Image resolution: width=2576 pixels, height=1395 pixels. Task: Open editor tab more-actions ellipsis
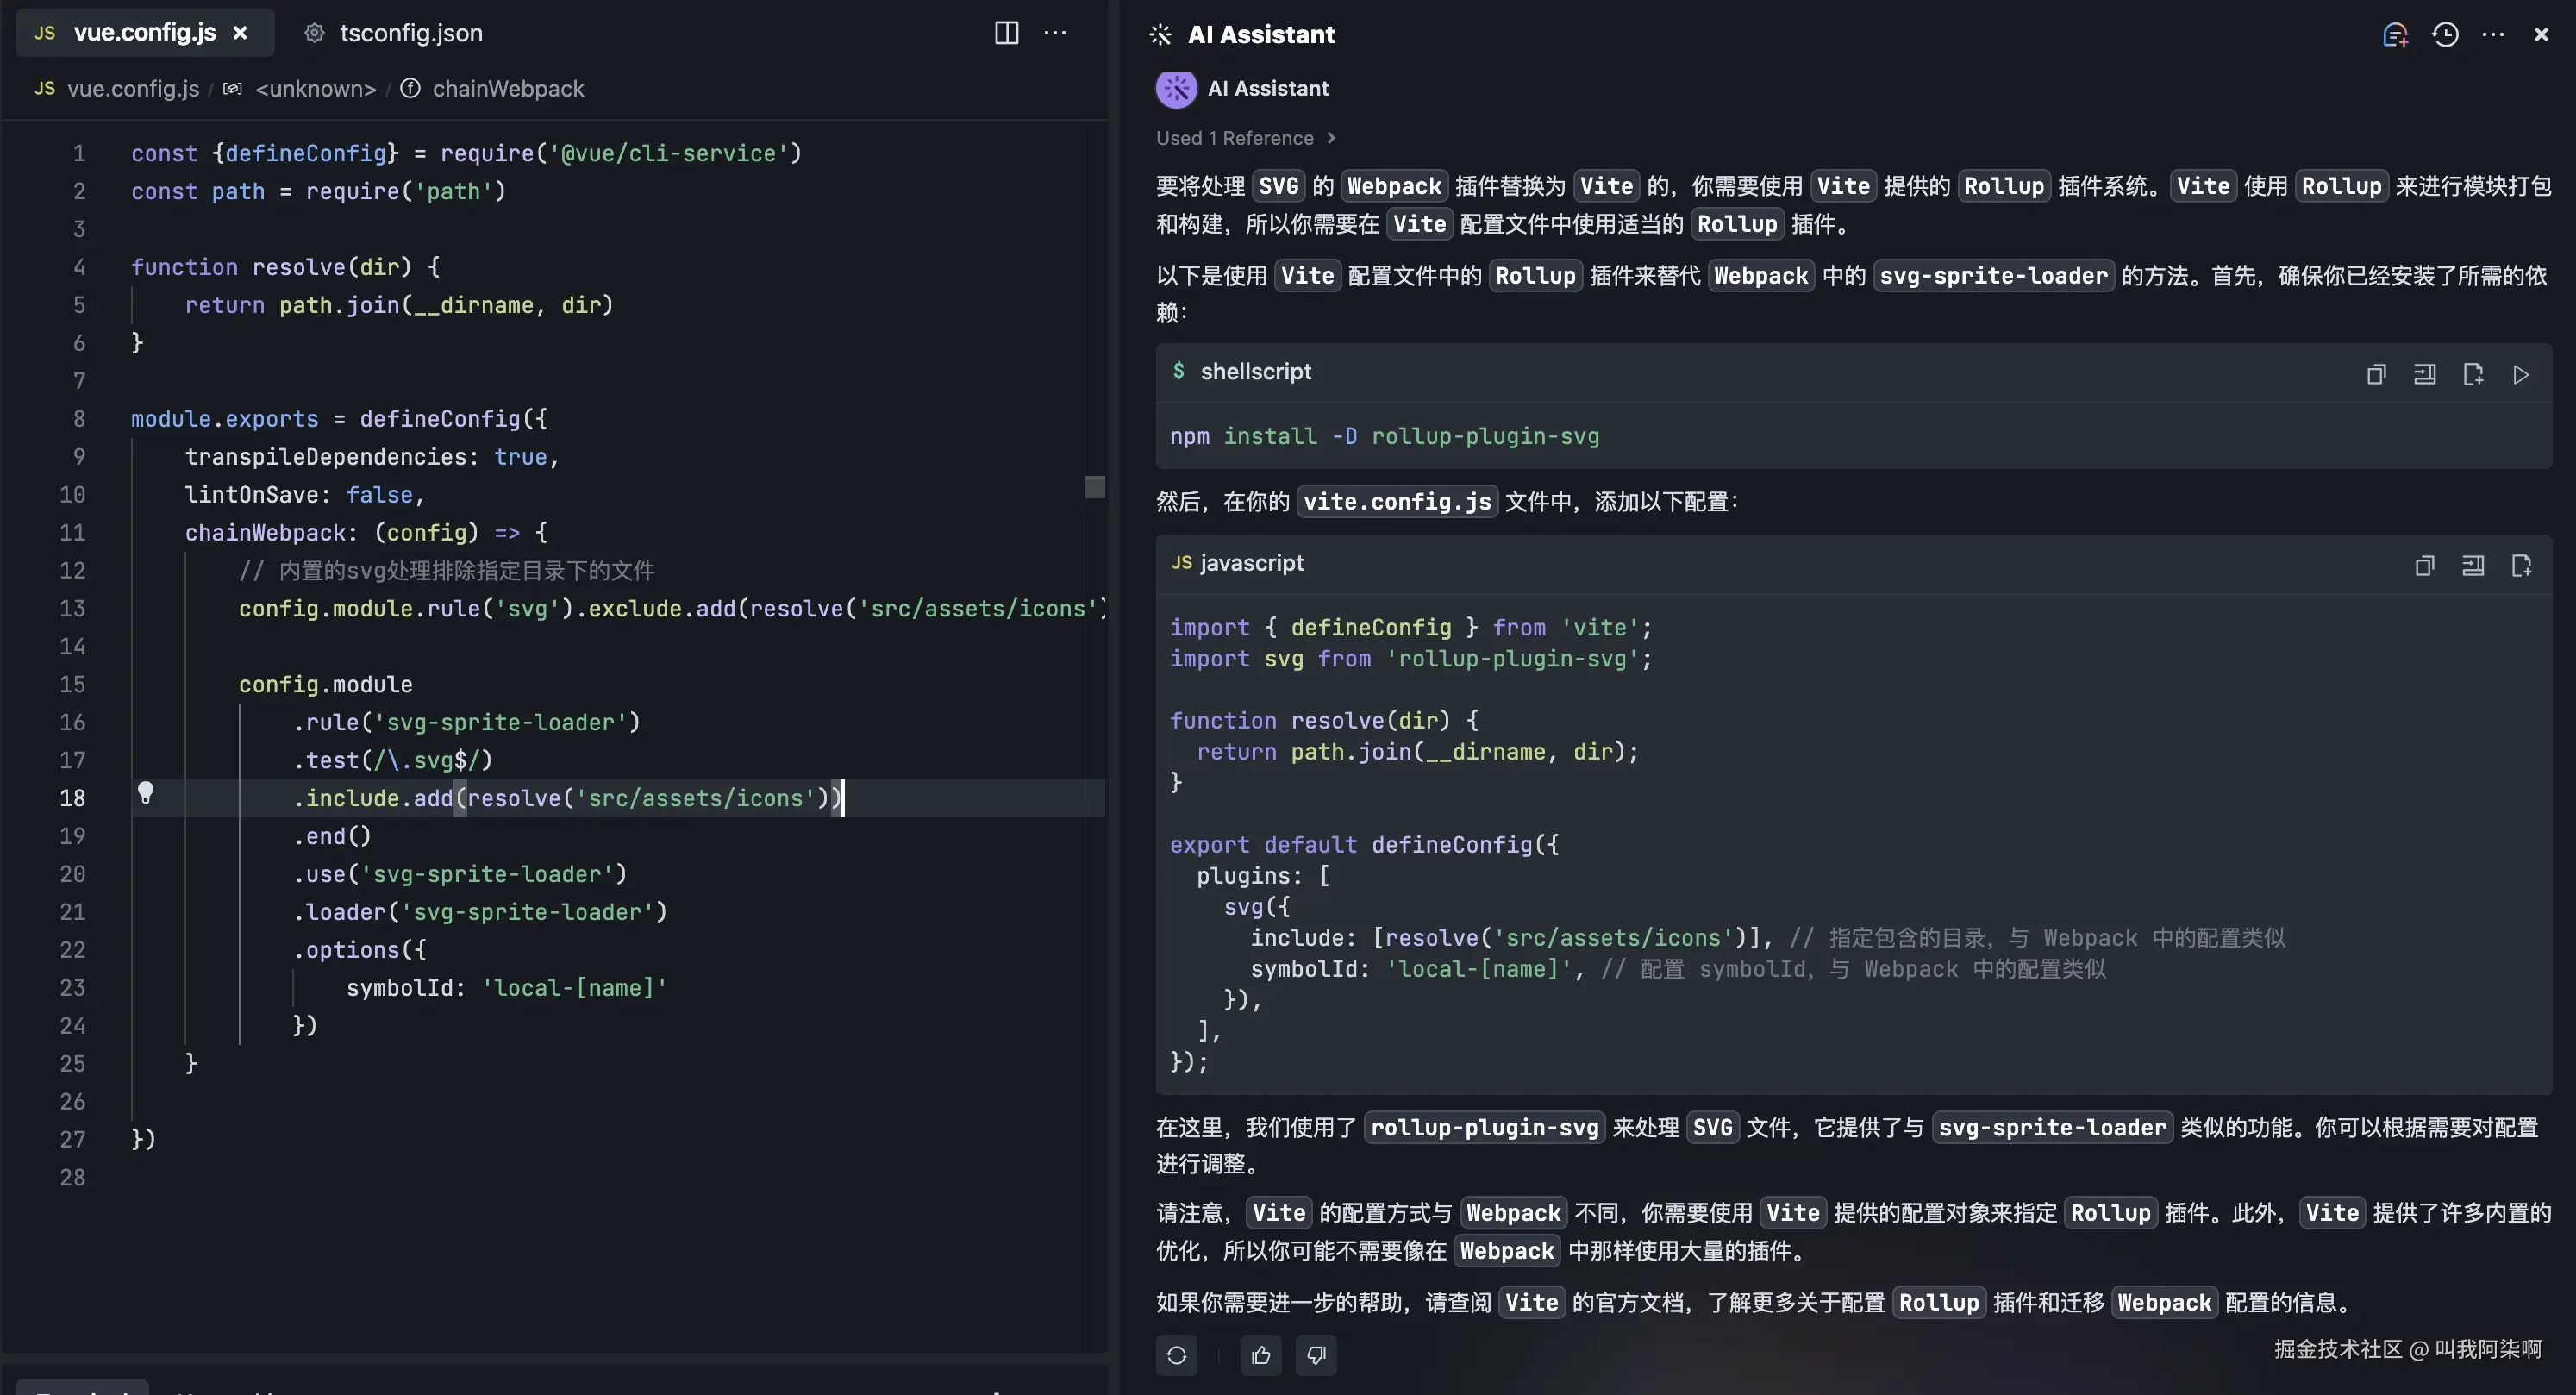1055,33
